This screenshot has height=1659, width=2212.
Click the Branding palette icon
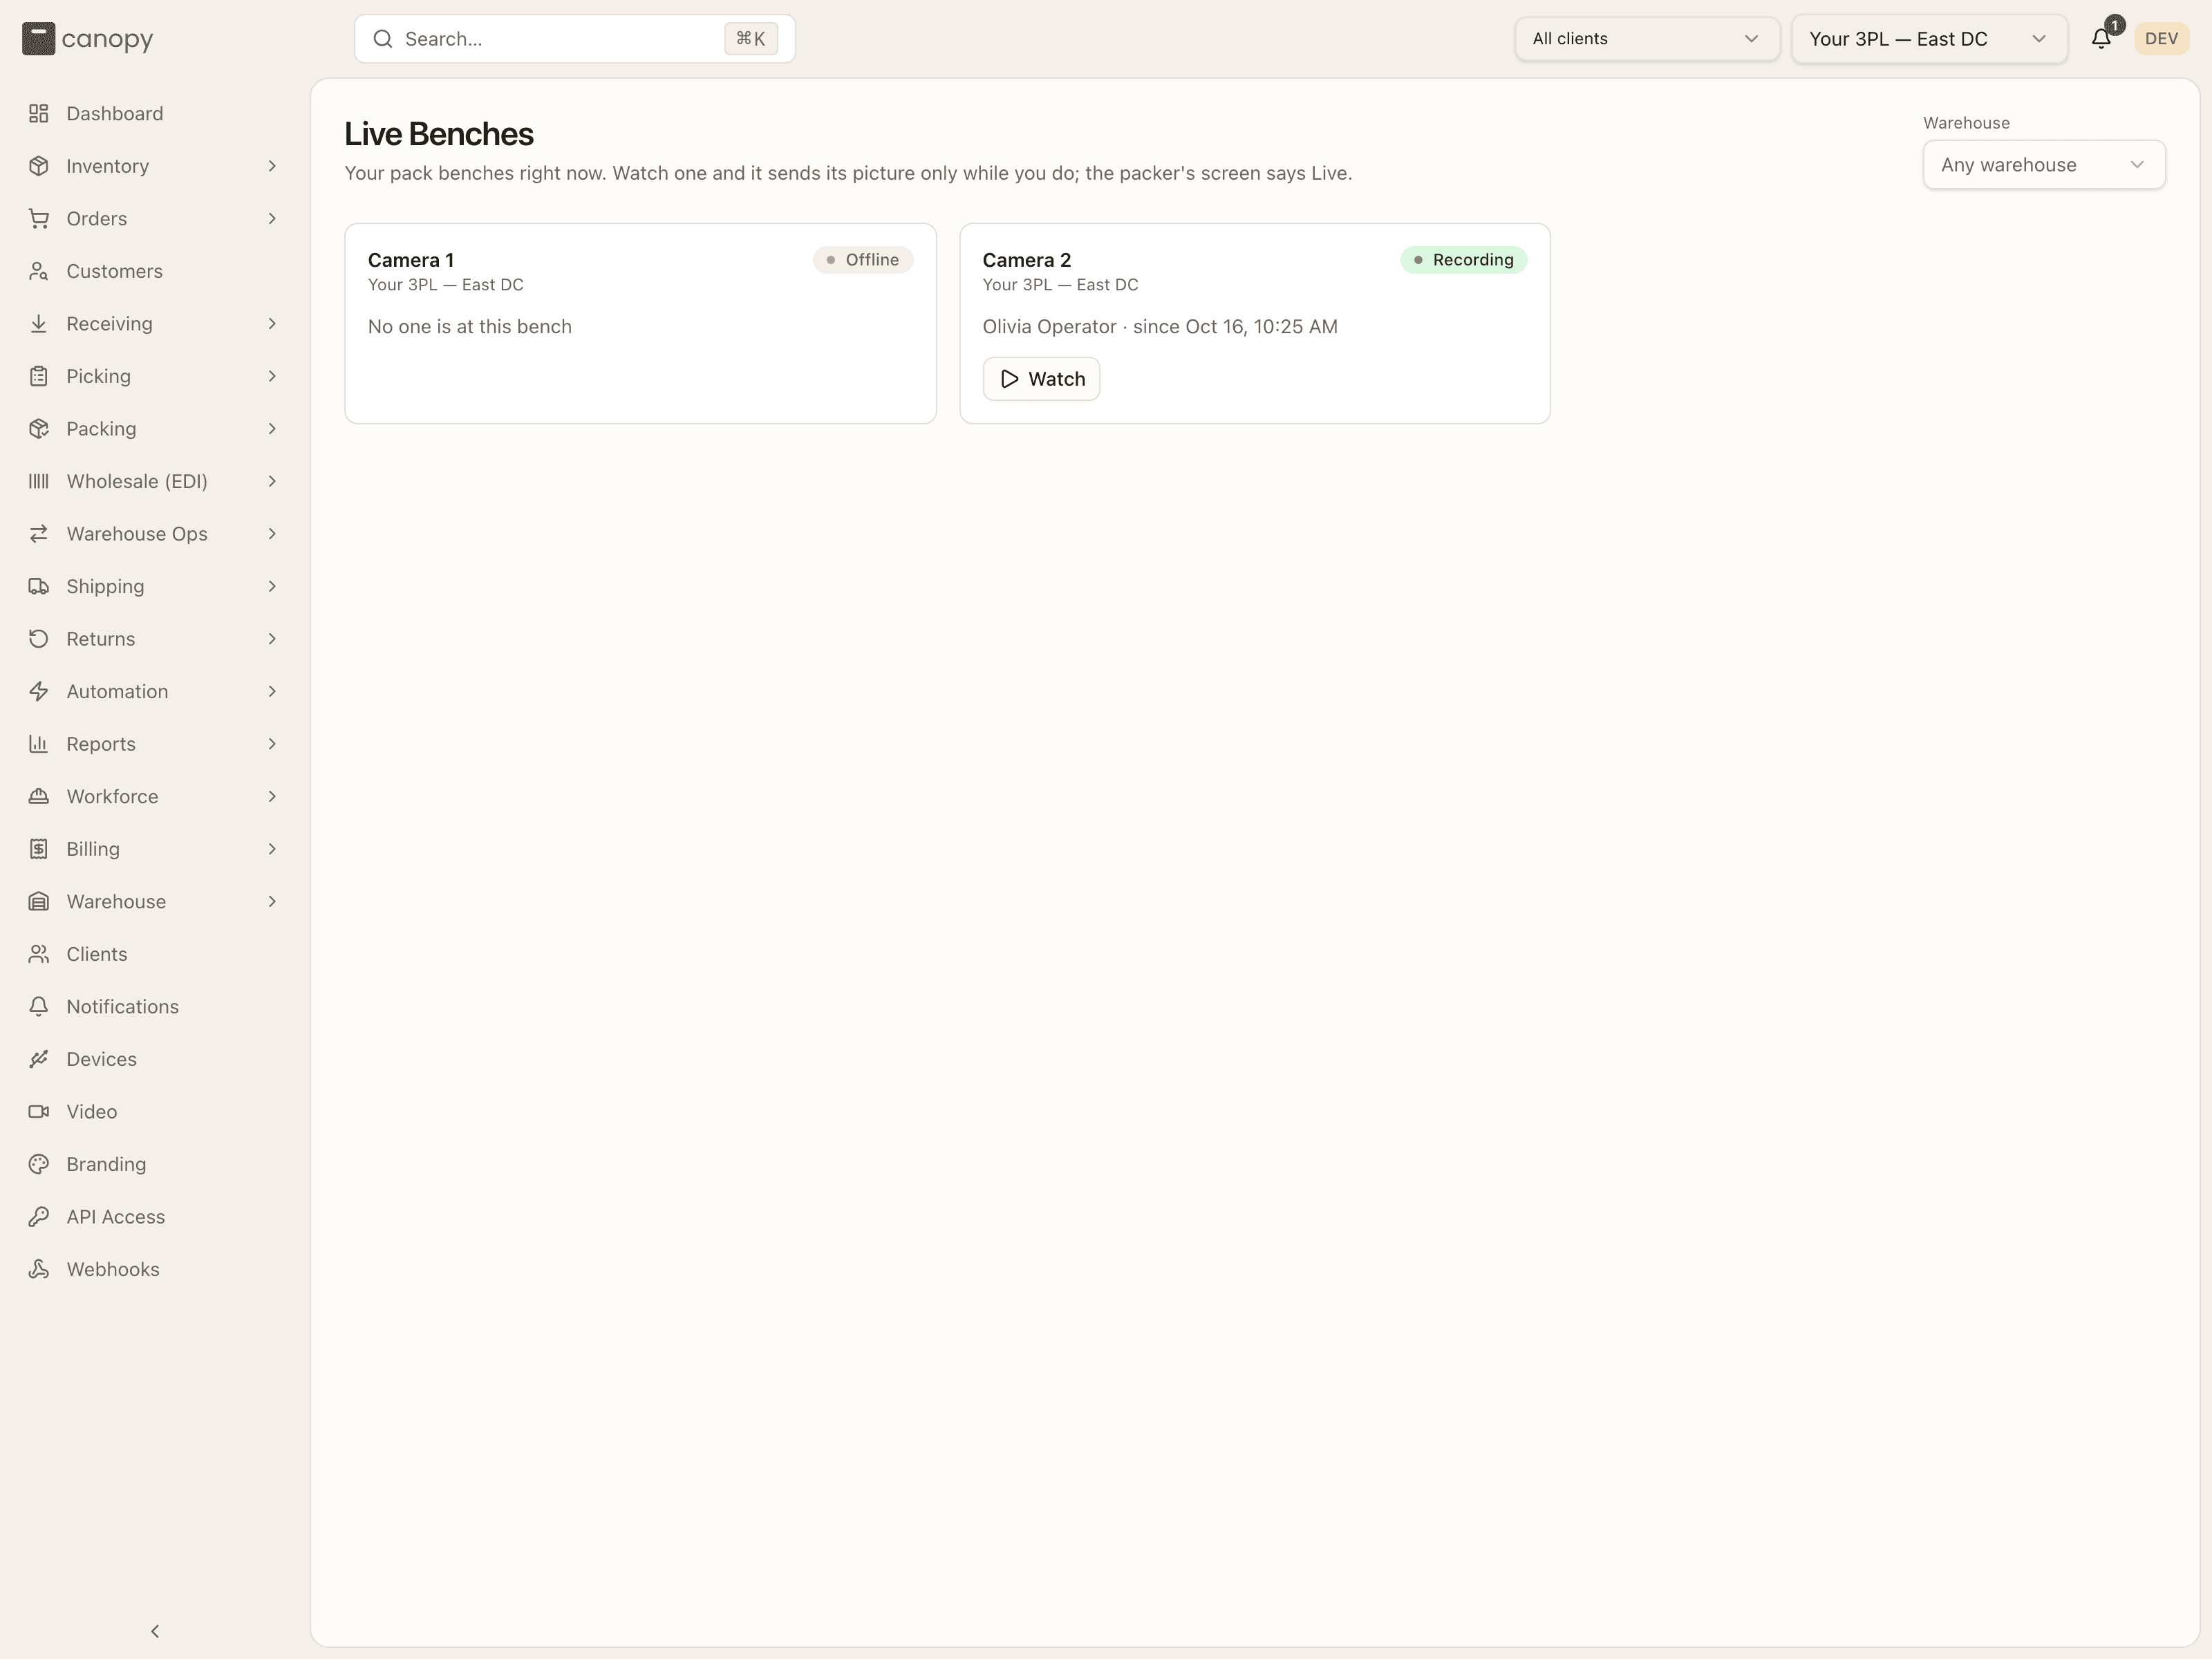tap(39, 1164)
